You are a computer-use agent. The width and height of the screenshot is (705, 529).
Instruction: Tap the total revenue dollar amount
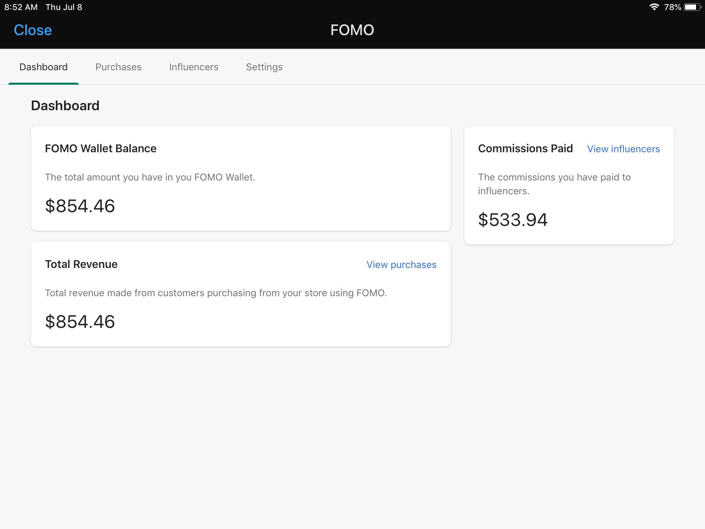pos(80,322)
